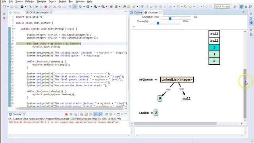
Task: Open the External Tools dropdown arrow
Action: coord(107,7)
